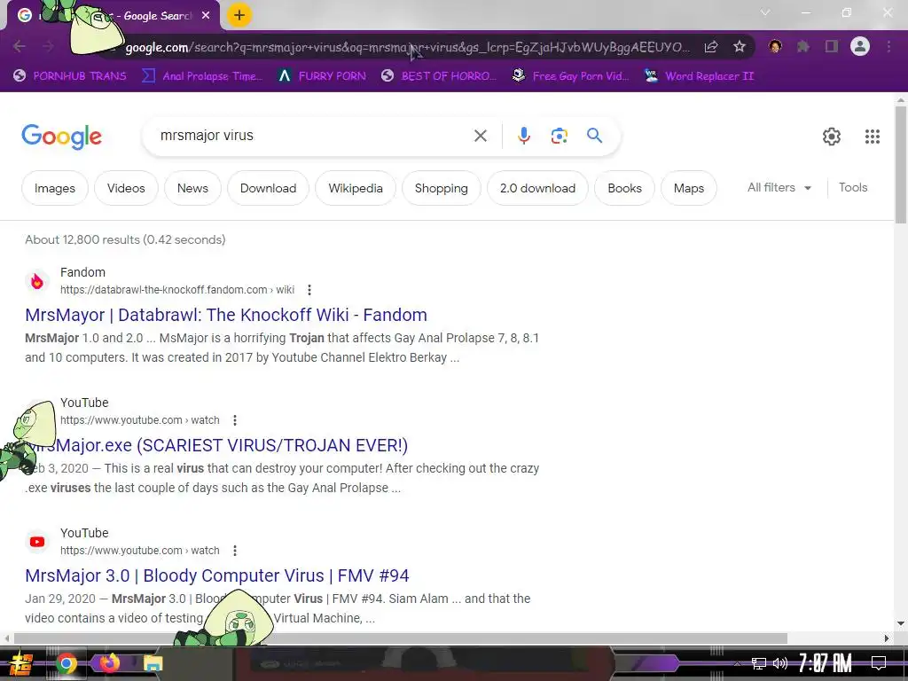Click the YouTube favicon of MrsMajor 3.0 result
Screen dimensions: 908x681
coord(37,542)
